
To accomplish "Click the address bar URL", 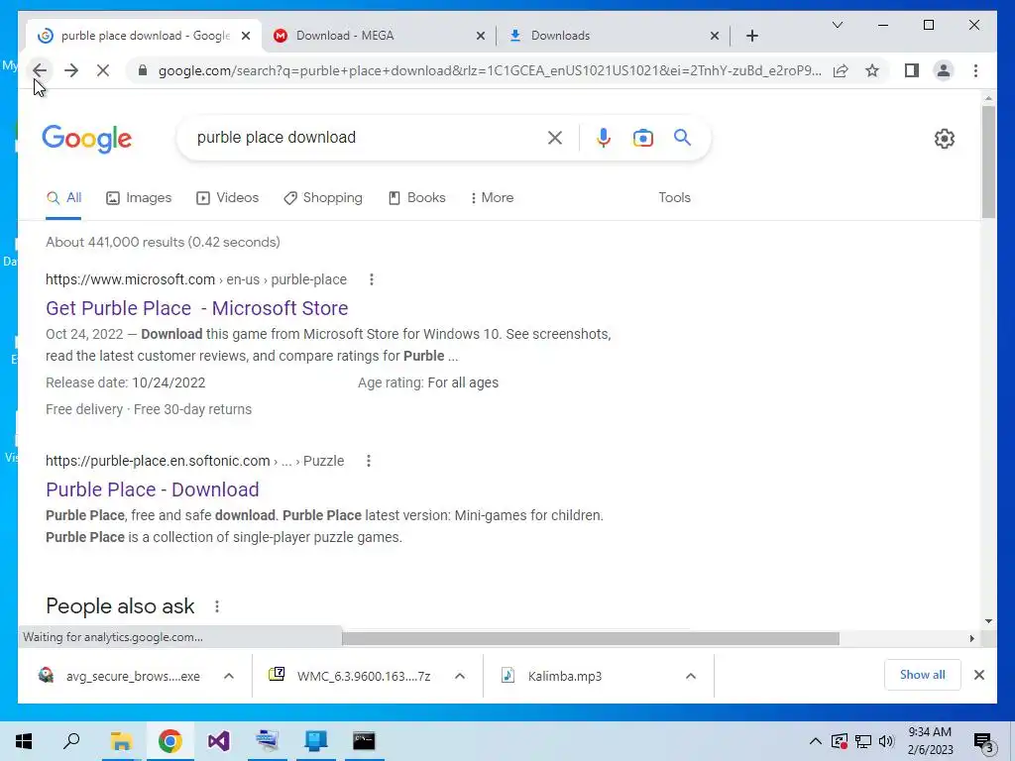I will [x=490, y=70].
